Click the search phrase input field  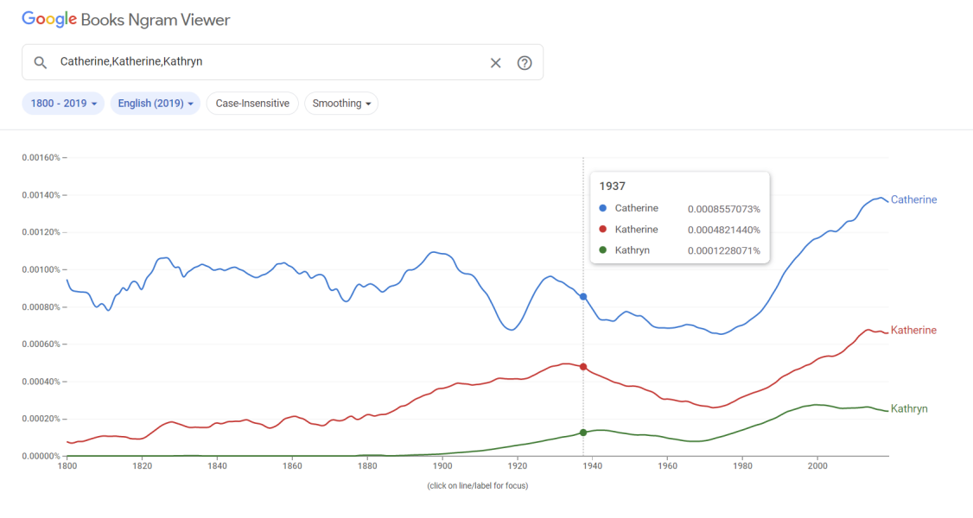click(268, 62)
